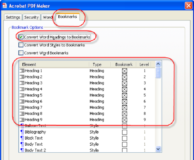Click the Heading 1 outline icon
The width and height of the screenshot is (194, 160).
pyautogui.click(x=22, y=71)
